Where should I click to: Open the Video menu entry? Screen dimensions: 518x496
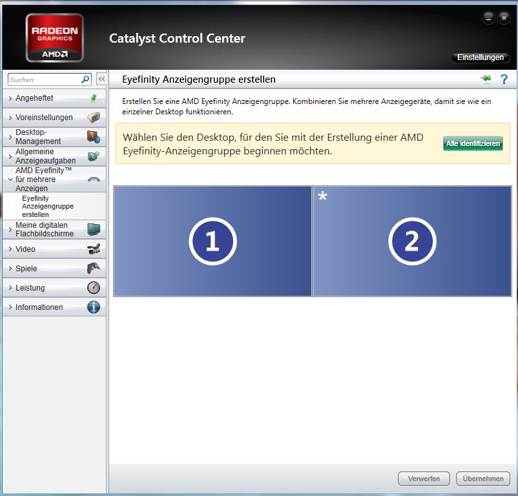pyautogui.click(x=54, y=249)
